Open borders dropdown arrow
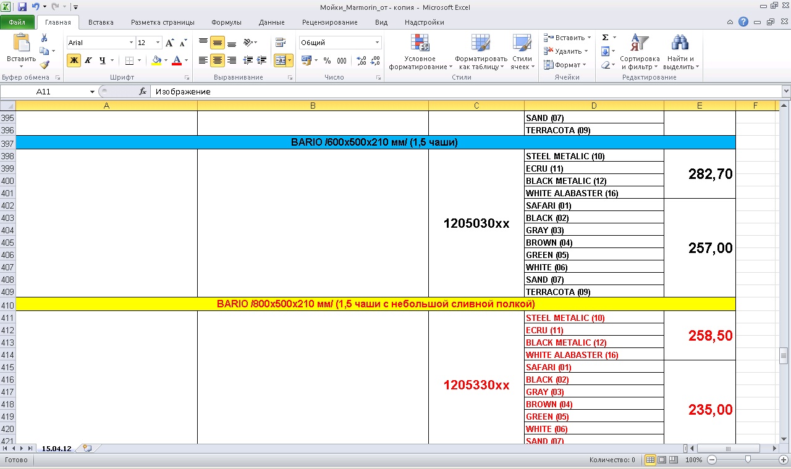Image resolution: width=791 pixels, height=469 pixels. pyautogui.click(x=139, y=60)
